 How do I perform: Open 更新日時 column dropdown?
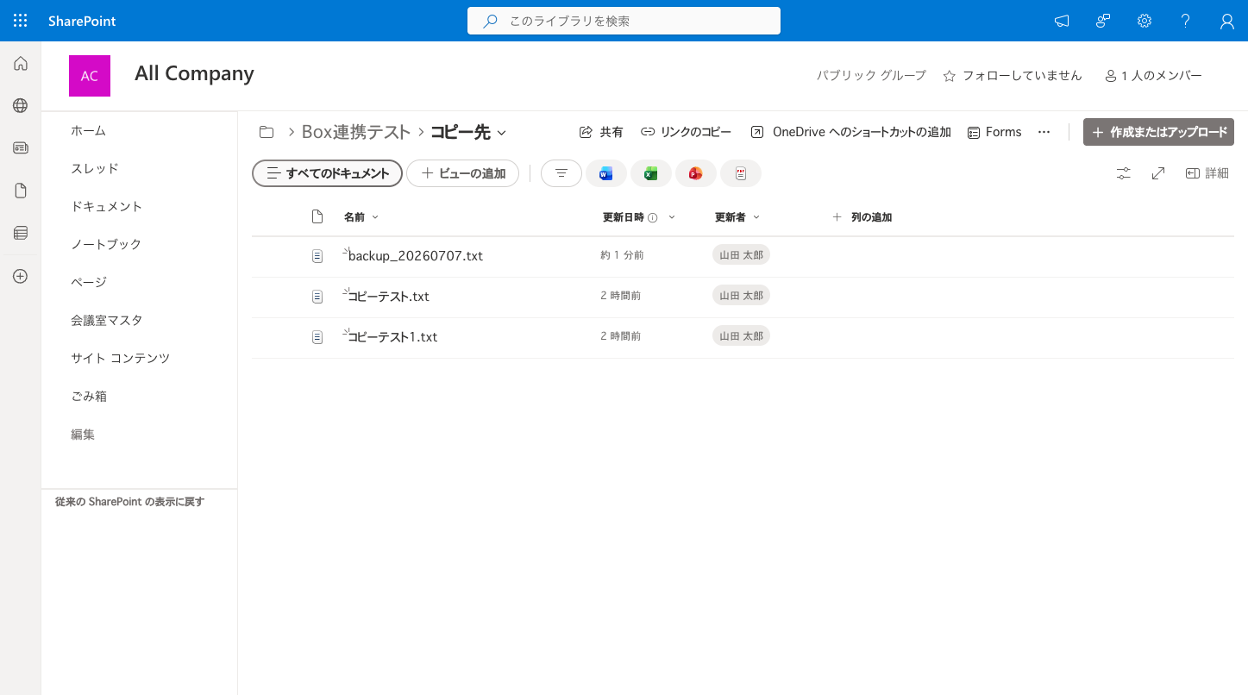[x=672, y=217]
